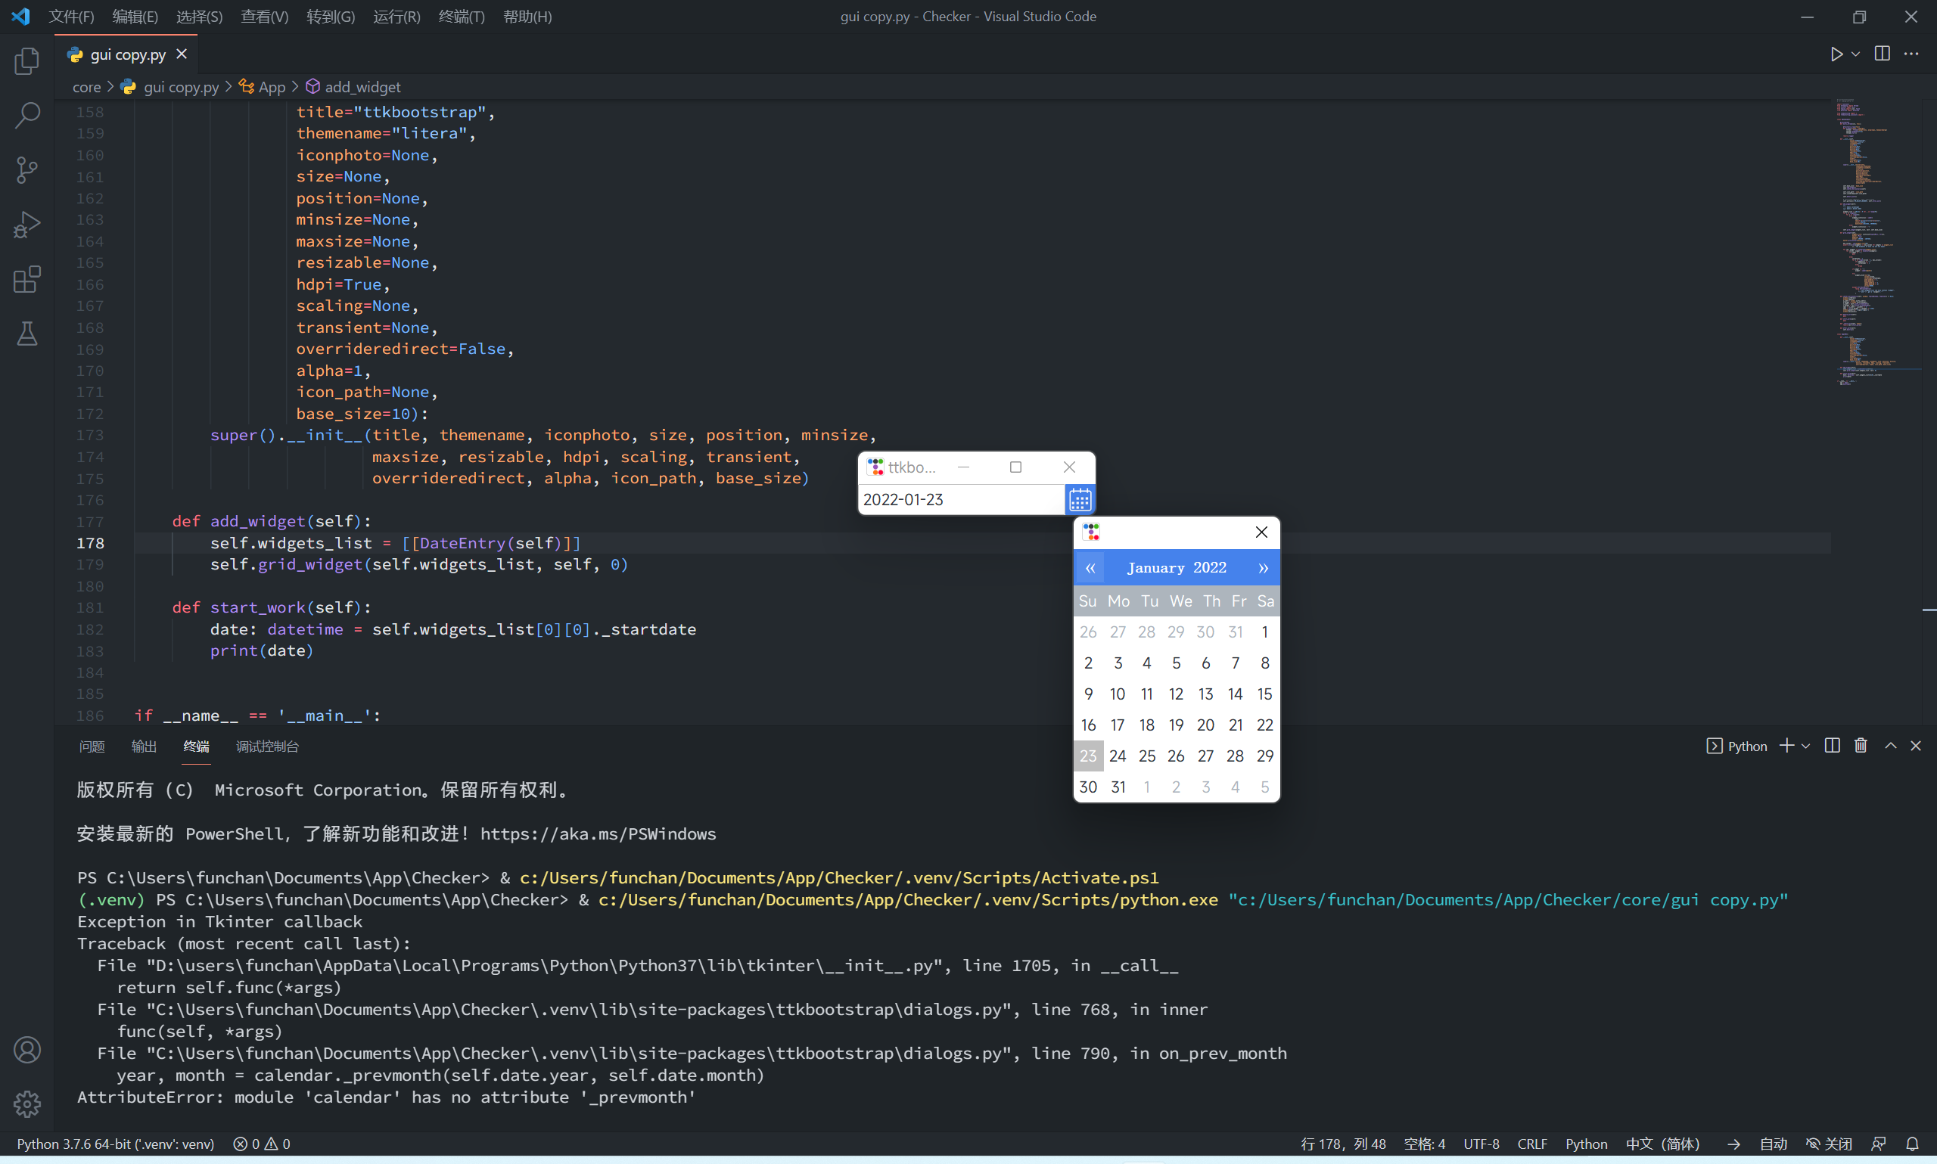The image size is (1937, 1164).
Task: Open the calendar via the DateEntry calendar icon
Action: click(1080, 499)
